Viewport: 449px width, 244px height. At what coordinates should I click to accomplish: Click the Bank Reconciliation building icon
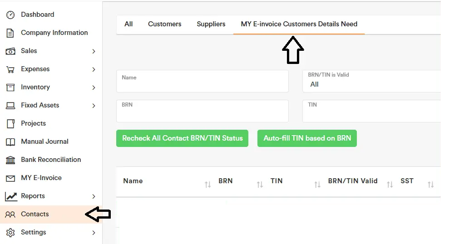click(x=10, y=160)
